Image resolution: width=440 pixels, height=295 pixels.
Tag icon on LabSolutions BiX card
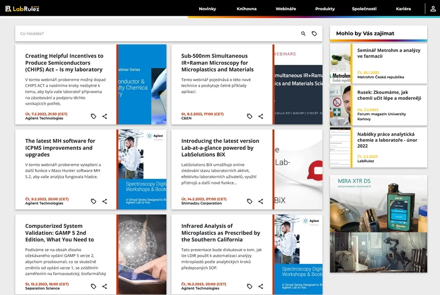250,201
